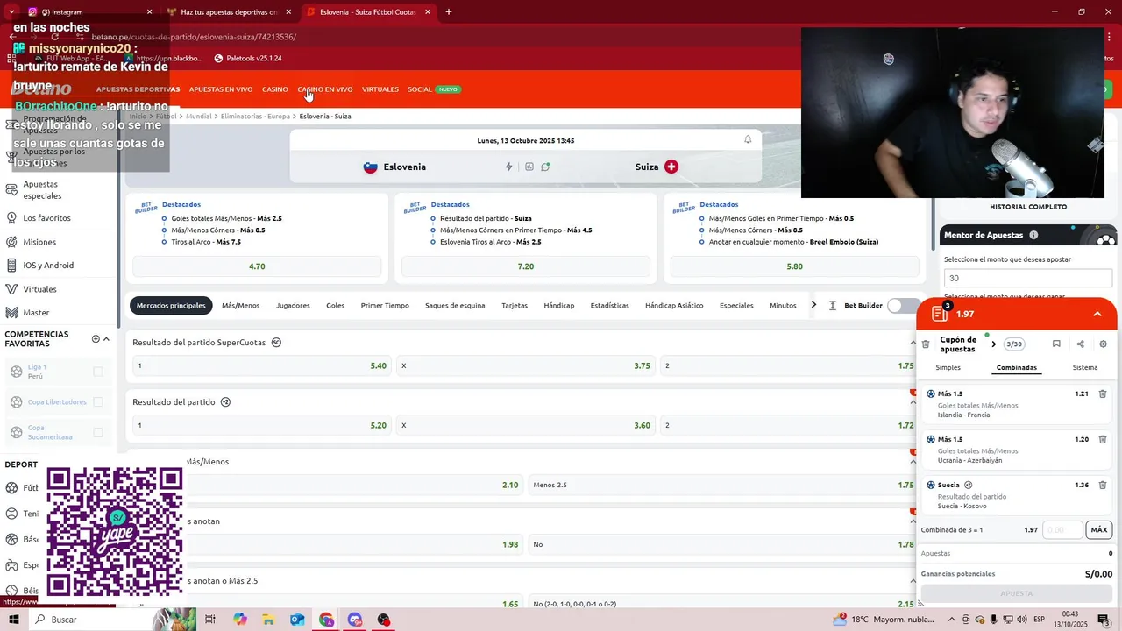
Task: Click first Bet Builder combo 4.70
Action: click(257, 266)
